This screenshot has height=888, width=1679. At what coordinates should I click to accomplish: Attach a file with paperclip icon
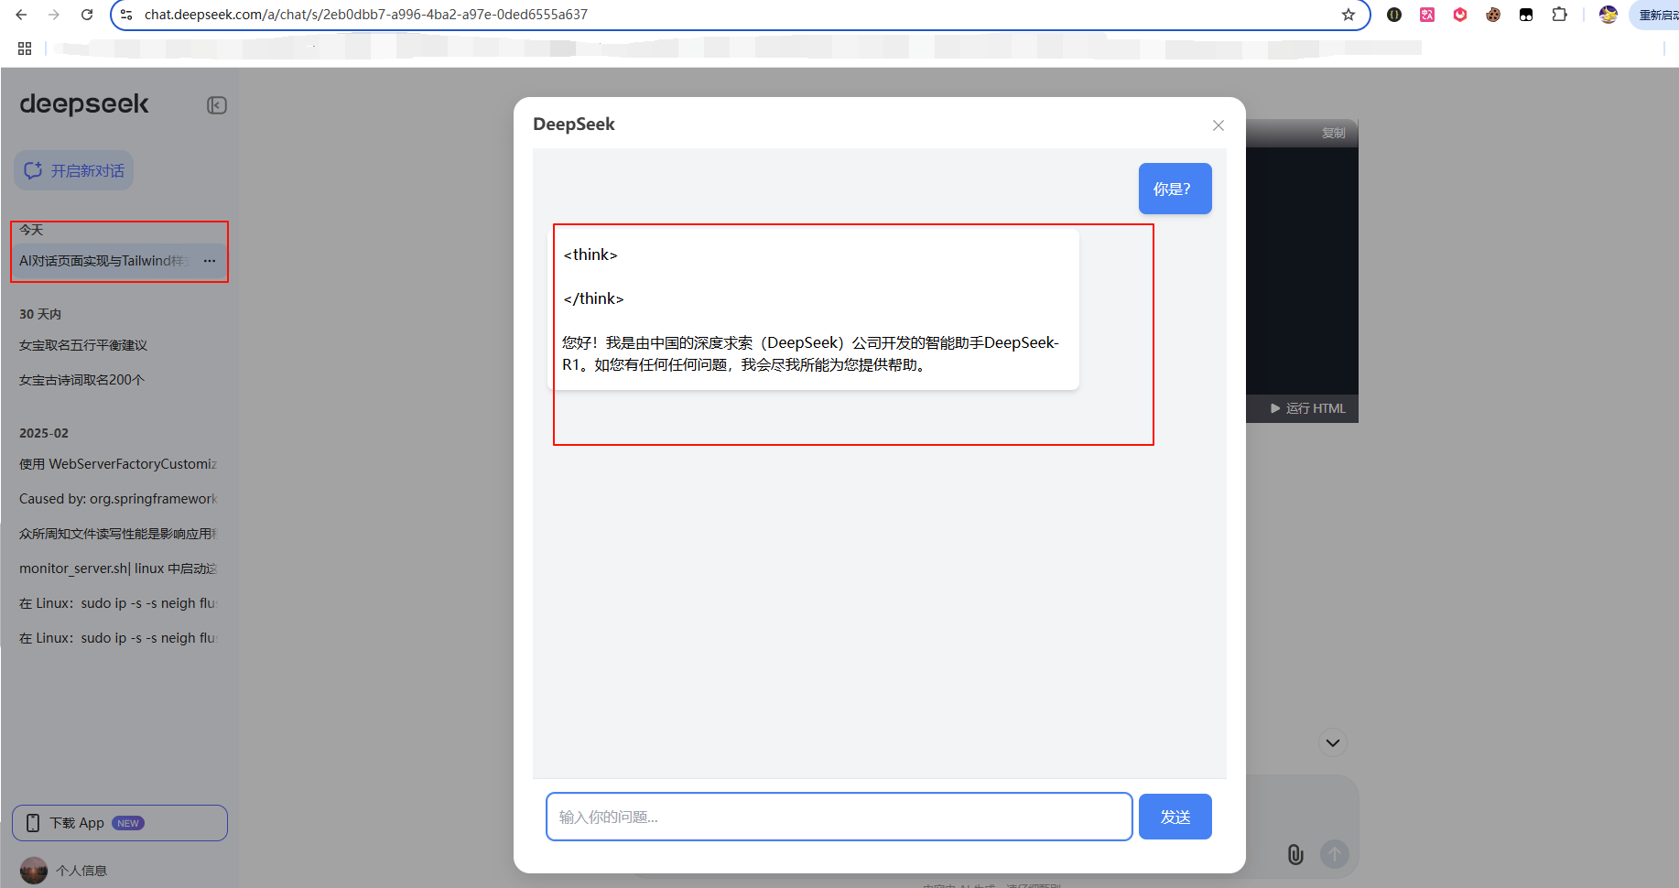click(1295, 855)
